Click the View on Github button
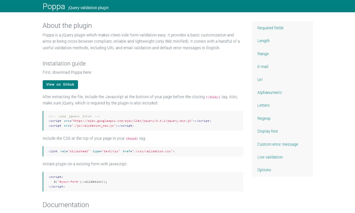The width and height of the screenshot is (355, 213). (x=60, y=84)
